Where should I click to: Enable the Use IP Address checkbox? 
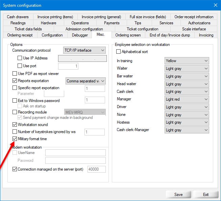point(20,58)
